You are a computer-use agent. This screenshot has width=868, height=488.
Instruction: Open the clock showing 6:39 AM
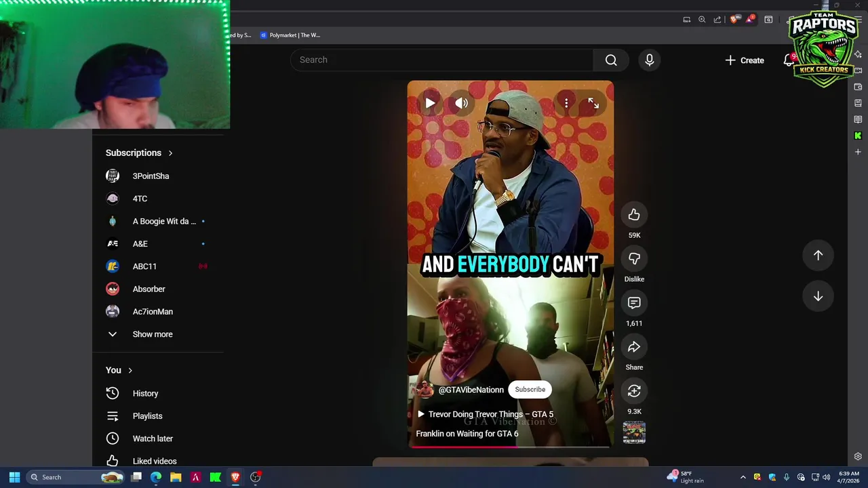[849, 477]
